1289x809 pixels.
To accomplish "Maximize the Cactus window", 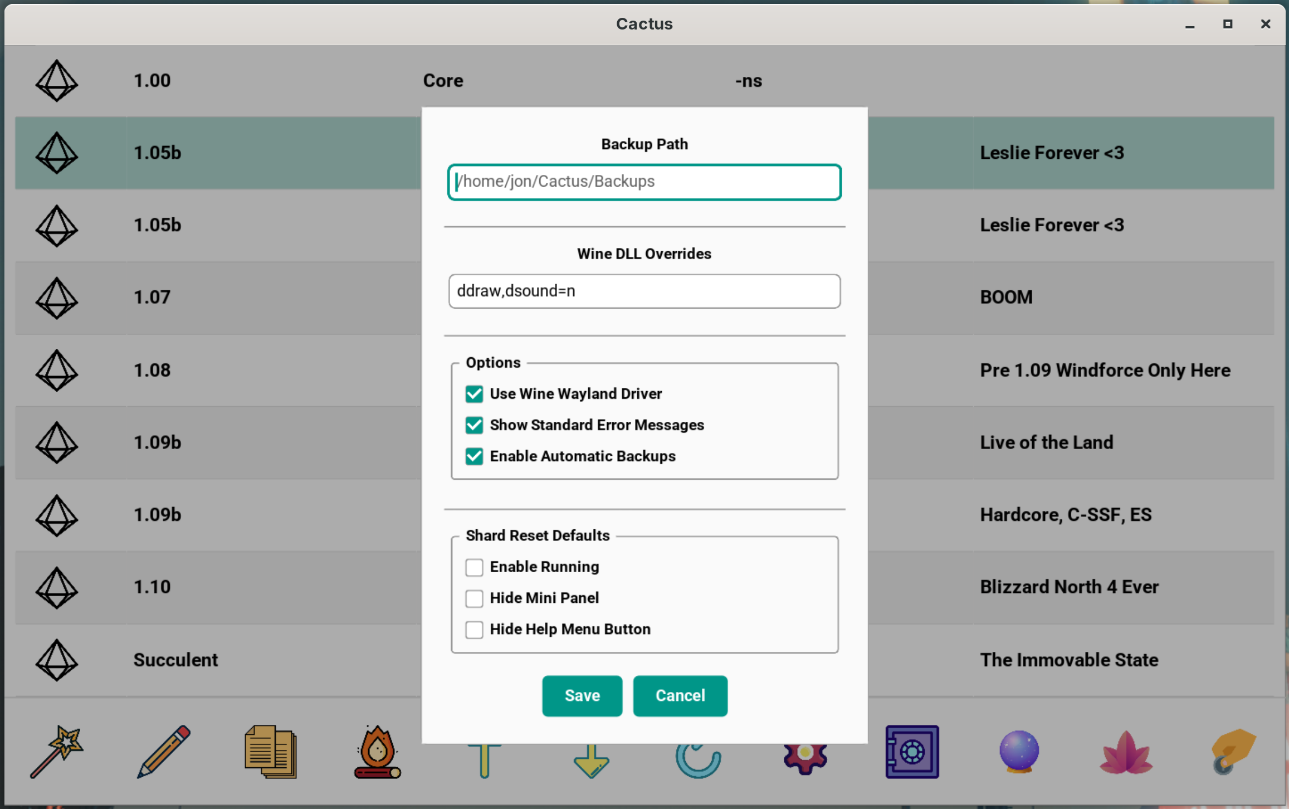I will coord(1228,24).
